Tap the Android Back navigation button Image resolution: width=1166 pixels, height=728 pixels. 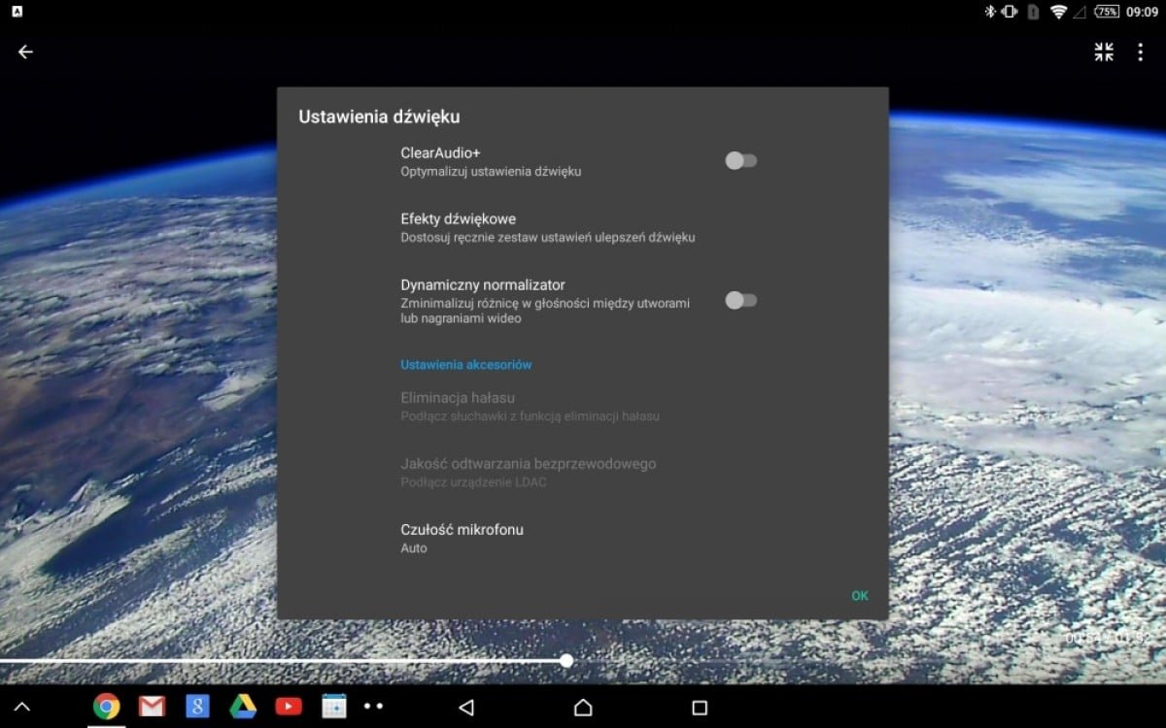pyautogui.click(x=466, y=708)
